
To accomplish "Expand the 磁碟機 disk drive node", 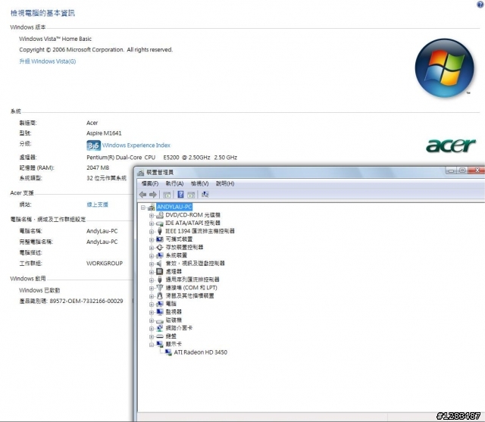I will (x=152, y=320).
